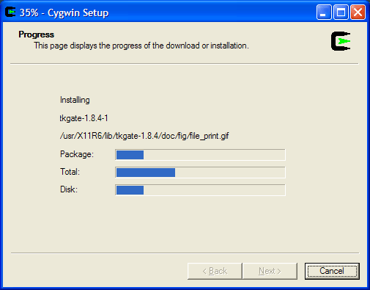Click the Disk progress bar

pos(200,190)
